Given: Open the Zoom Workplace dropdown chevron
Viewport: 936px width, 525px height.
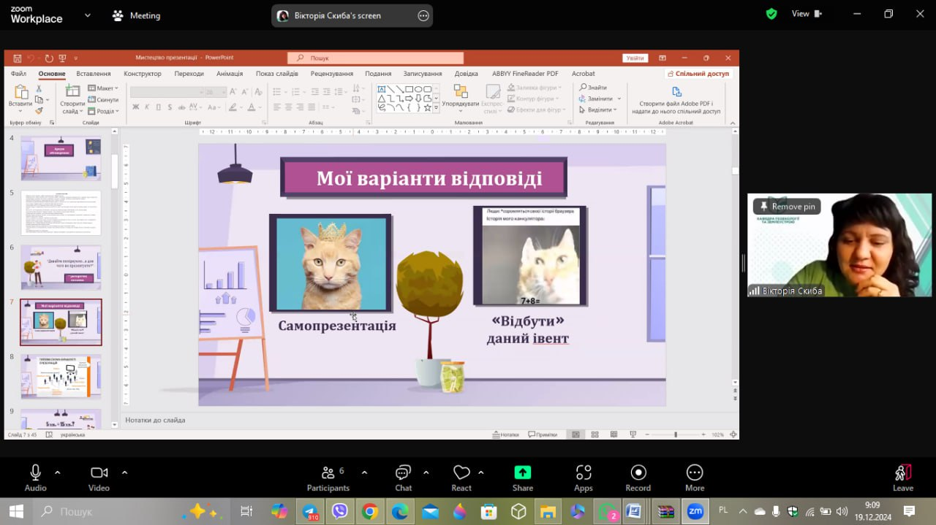Looking at the screenshot, I should [88, 15].
